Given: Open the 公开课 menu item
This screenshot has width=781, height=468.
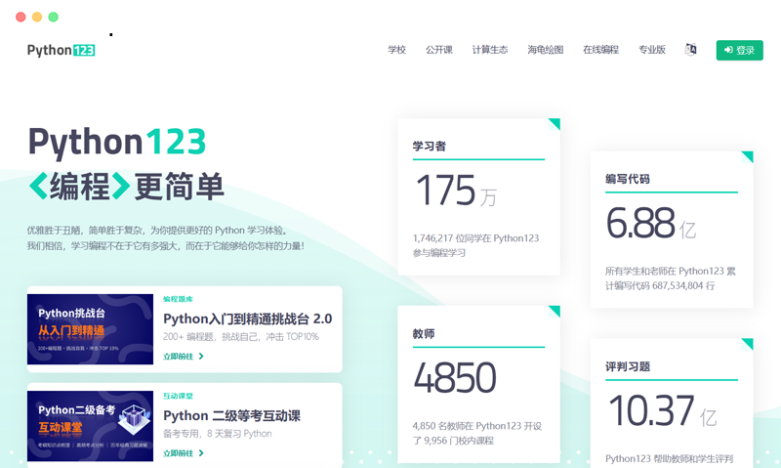Looking at the screenshot, I should (x=438, y=50).
